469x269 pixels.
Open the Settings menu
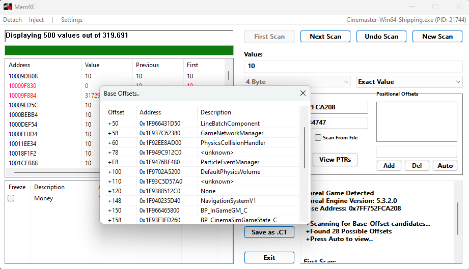[72, 20]
